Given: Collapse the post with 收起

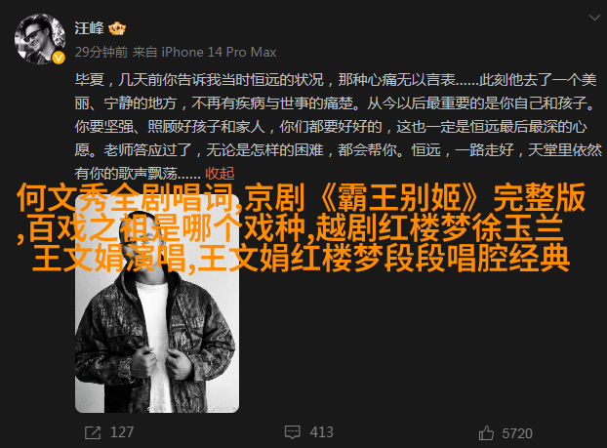Looking at the screenshot, I should pos(220,174).
